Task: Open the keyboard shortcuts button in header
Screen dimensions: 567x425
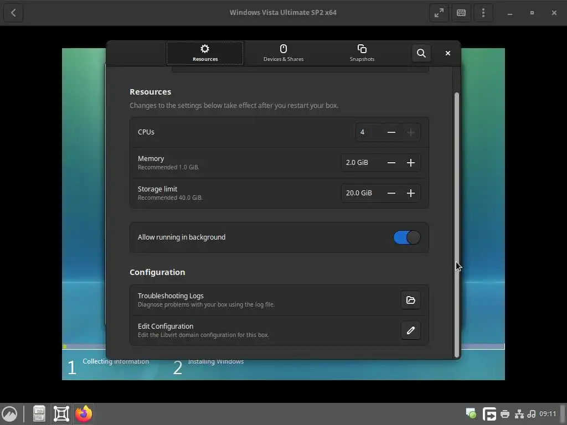Action: (x=461, y=13)
